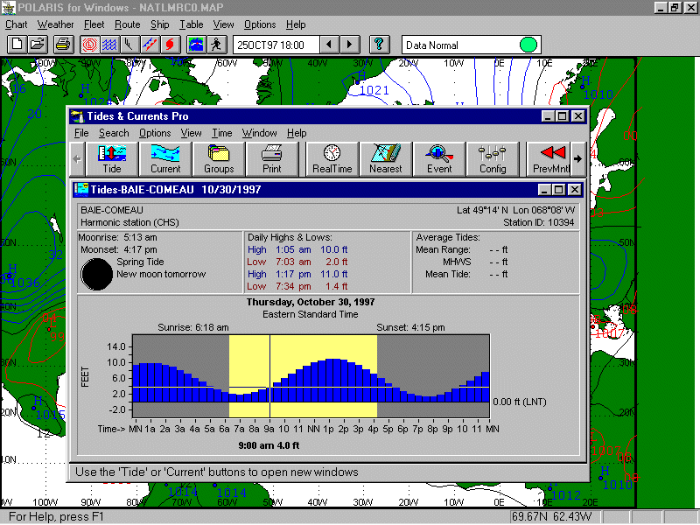The image size is (700, 525).
Task: Close the Tides-BAIE-COMEAU child window
Action: click(x=575, y=190)
